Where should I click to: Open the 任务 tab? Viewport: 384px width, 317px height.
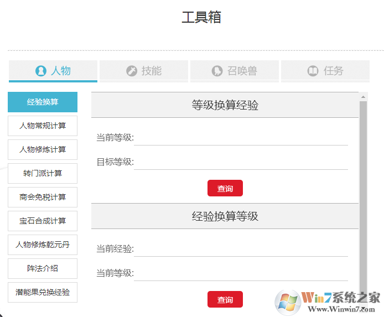click(x=325, y=71)
